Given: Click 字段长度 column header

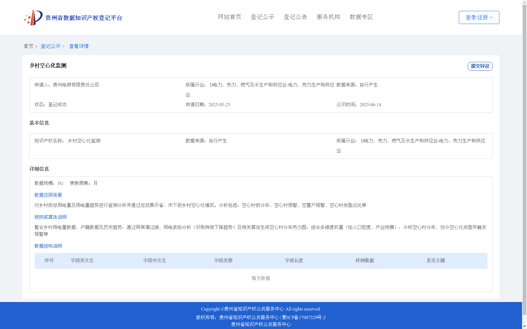Looking at the screenshot, I should tap(294, 261).
